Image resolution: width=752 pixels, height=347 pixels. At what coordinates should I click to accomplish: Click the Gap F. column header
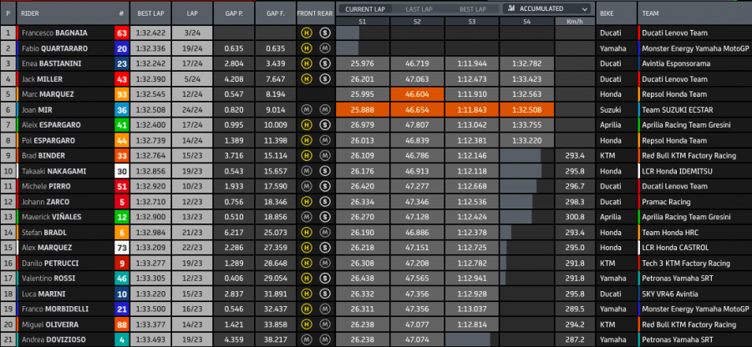pos(276,14)
